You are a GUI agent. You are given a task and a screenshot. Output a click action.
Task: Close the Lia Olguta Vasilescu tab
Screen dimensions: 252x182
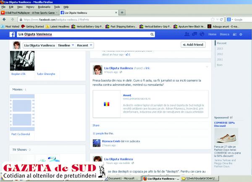pos(116,13)
